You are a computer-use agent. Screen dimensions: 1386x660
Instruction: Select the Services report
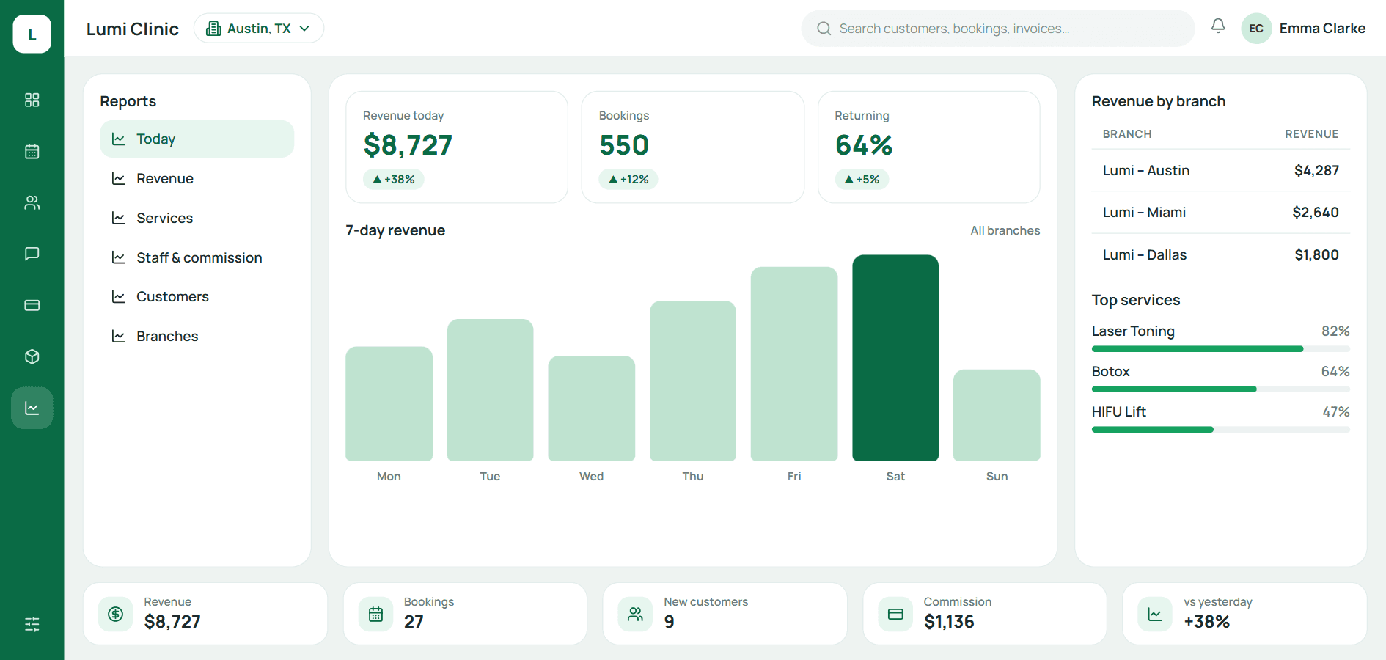click(x=197, y=218)
